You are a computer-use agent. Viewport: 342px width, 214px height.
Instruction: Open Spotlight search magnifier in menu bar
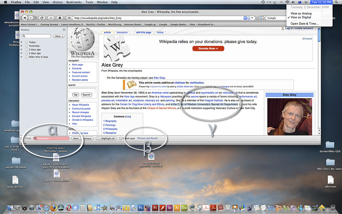337,2
